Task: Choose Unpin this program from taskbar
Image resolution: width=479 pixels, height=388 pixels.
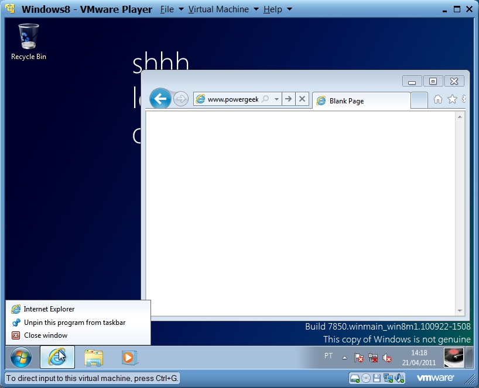Action: point(78,323)
